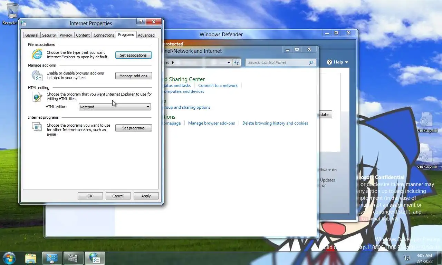This screenshot has width=442, height=265.
Task: Click the Apply button
Action: [146, 196]
